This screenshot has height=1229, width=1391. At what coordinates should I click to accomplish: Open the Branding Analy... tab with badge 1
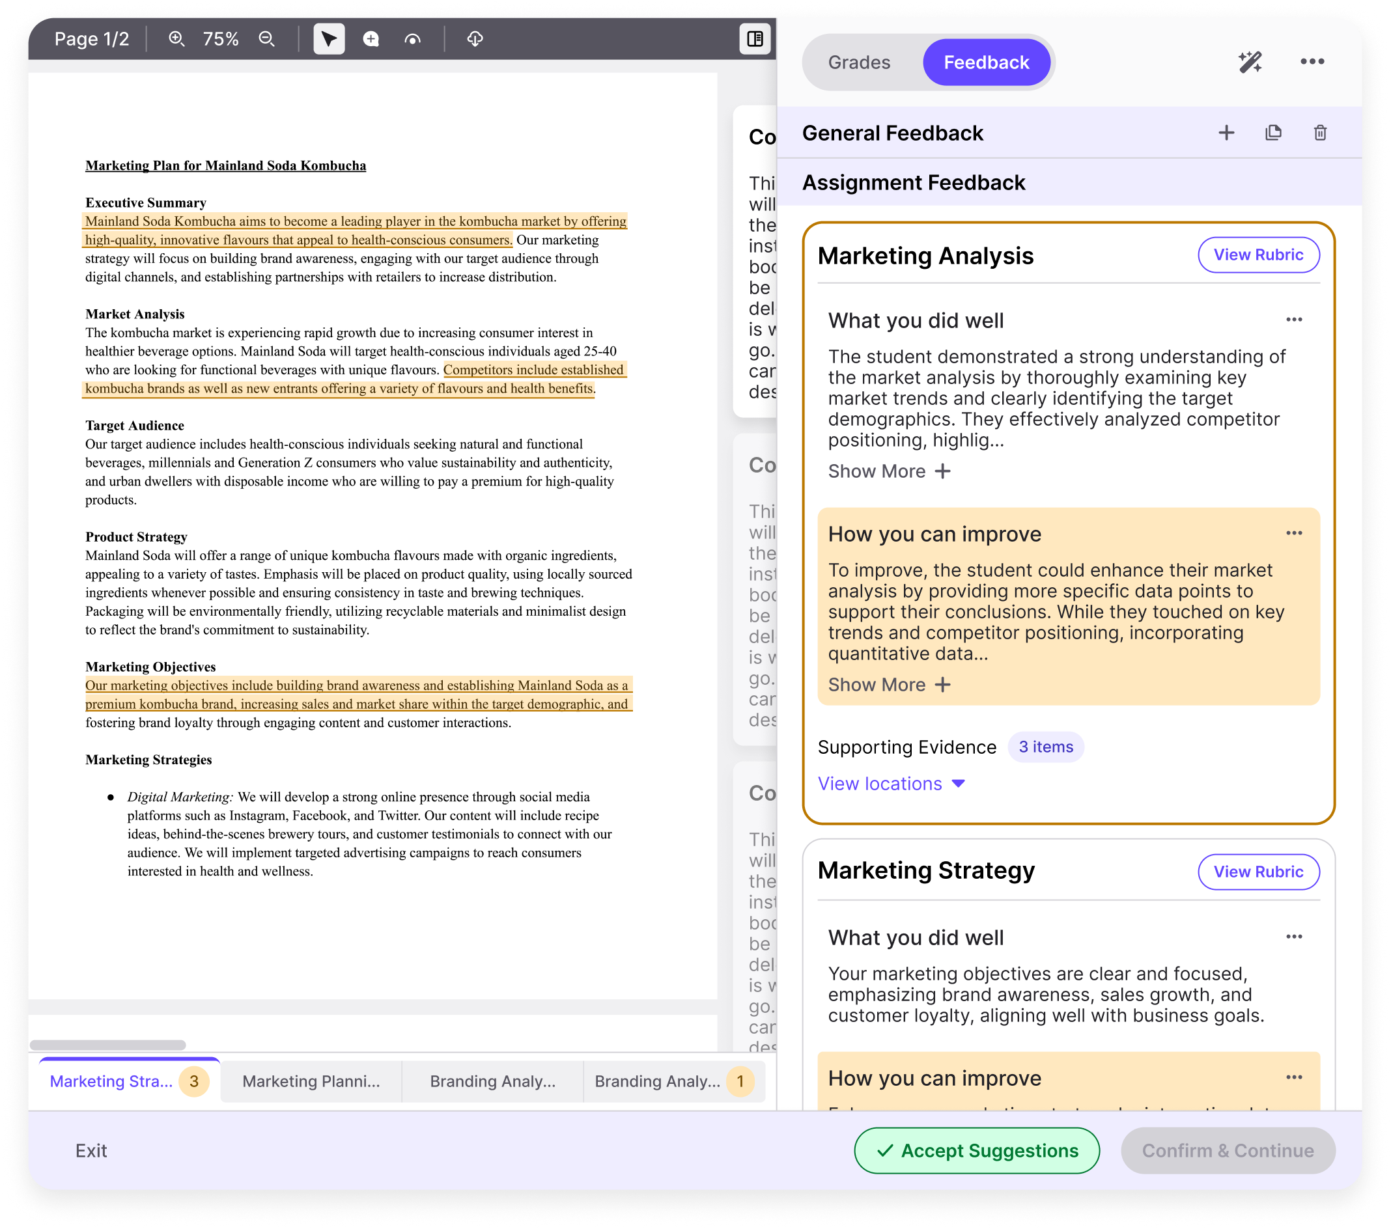point(674,1081)
